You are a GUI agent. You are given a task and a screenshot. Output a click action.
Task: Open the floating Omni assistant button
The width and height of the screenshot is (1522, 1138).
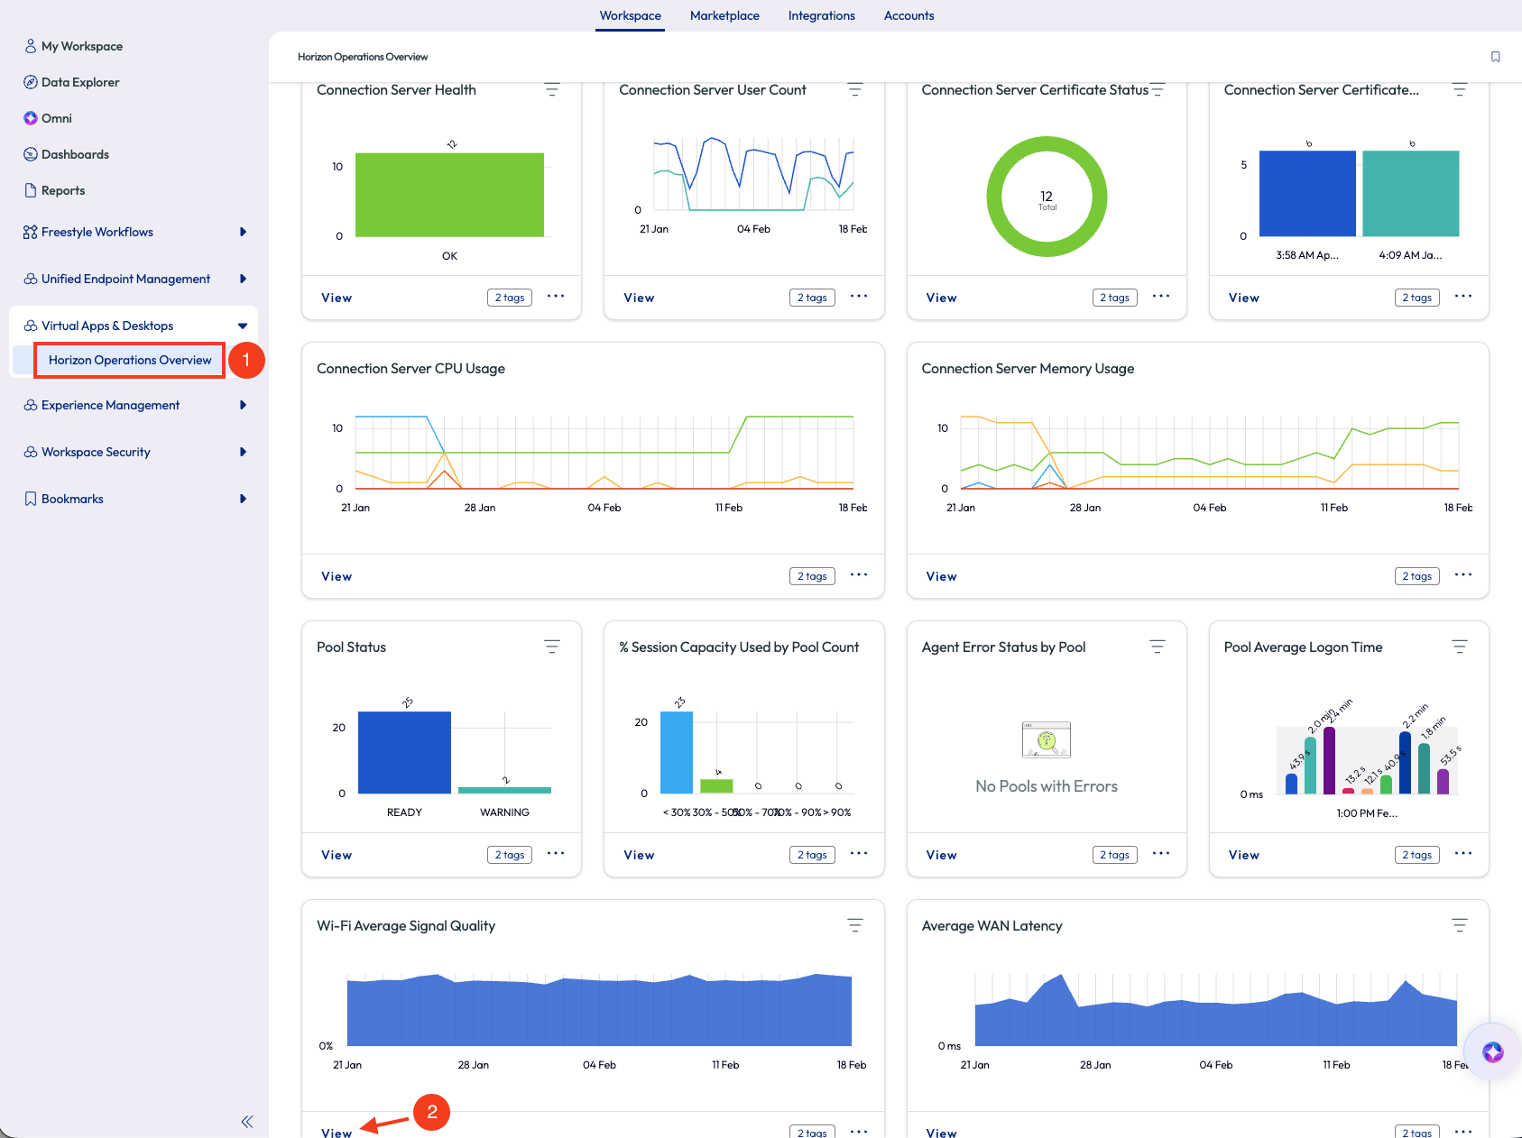[x=1492, y=1051]
